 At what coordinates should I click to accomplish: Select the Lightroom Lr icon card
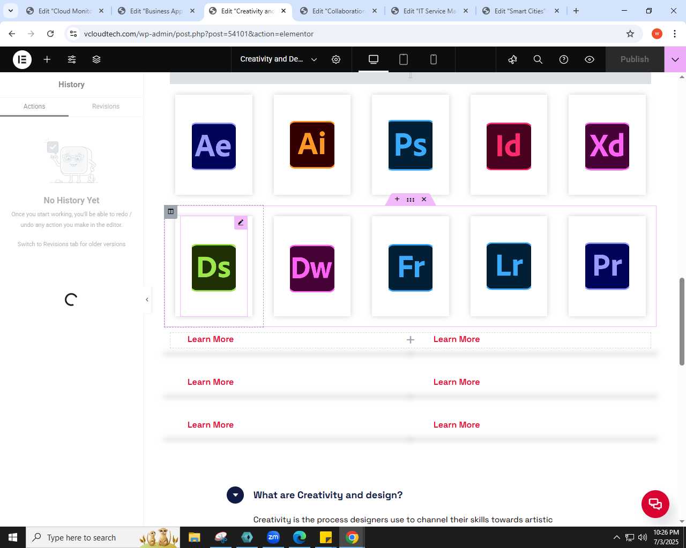[x=509, y=266]
